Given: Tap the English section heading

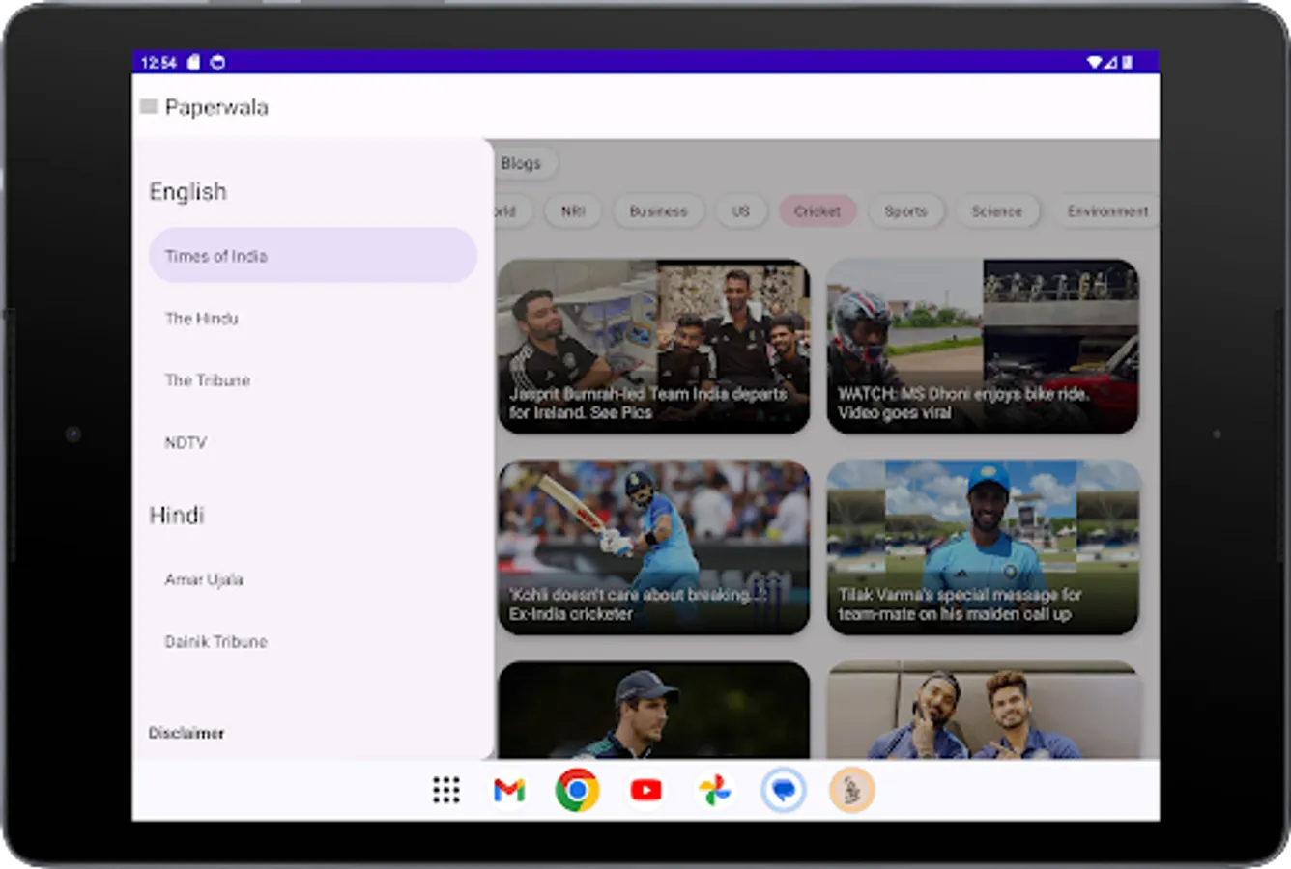Looking at the screenshot, I should [187, 191].
